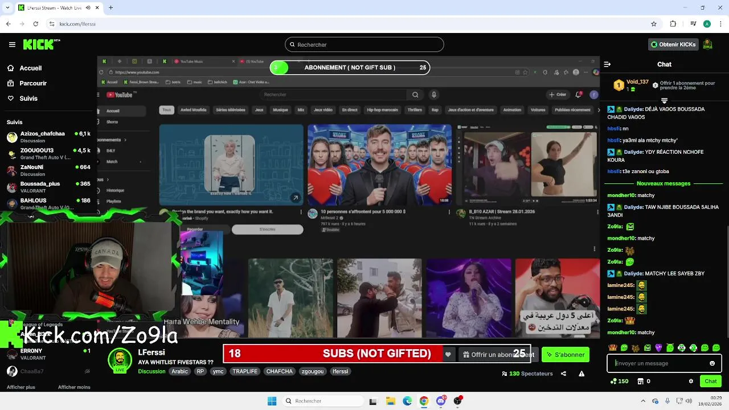Click the Rechercher search box on Kick

click(364, 44)
